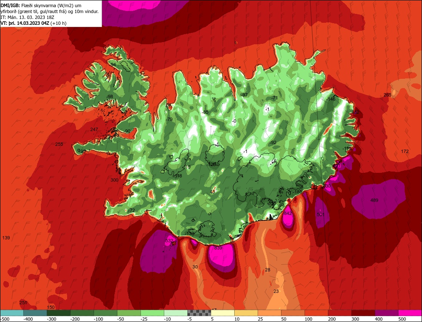Click the '-200' label under the color legend
This screenshot has height=322, width=422.
tap(76, 319)
